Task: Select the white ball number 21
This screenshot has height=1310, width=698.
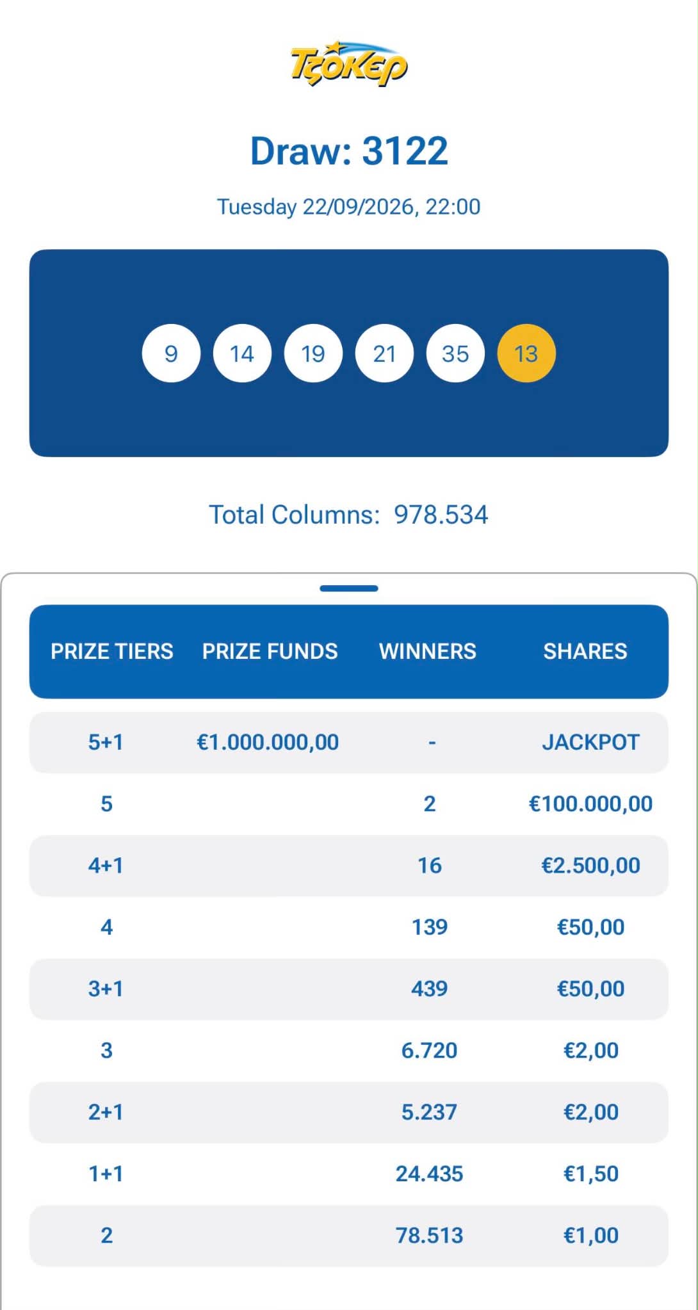Action: point(384,353)
